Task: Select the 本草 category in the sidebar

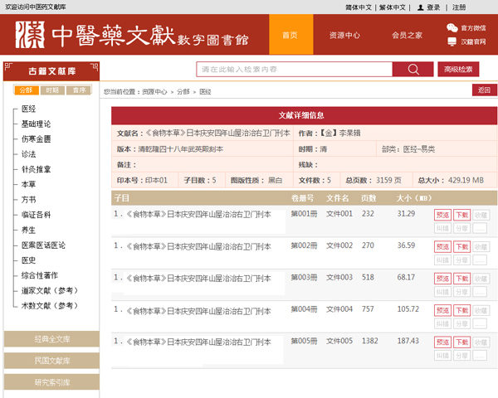Action: (28, 184)
